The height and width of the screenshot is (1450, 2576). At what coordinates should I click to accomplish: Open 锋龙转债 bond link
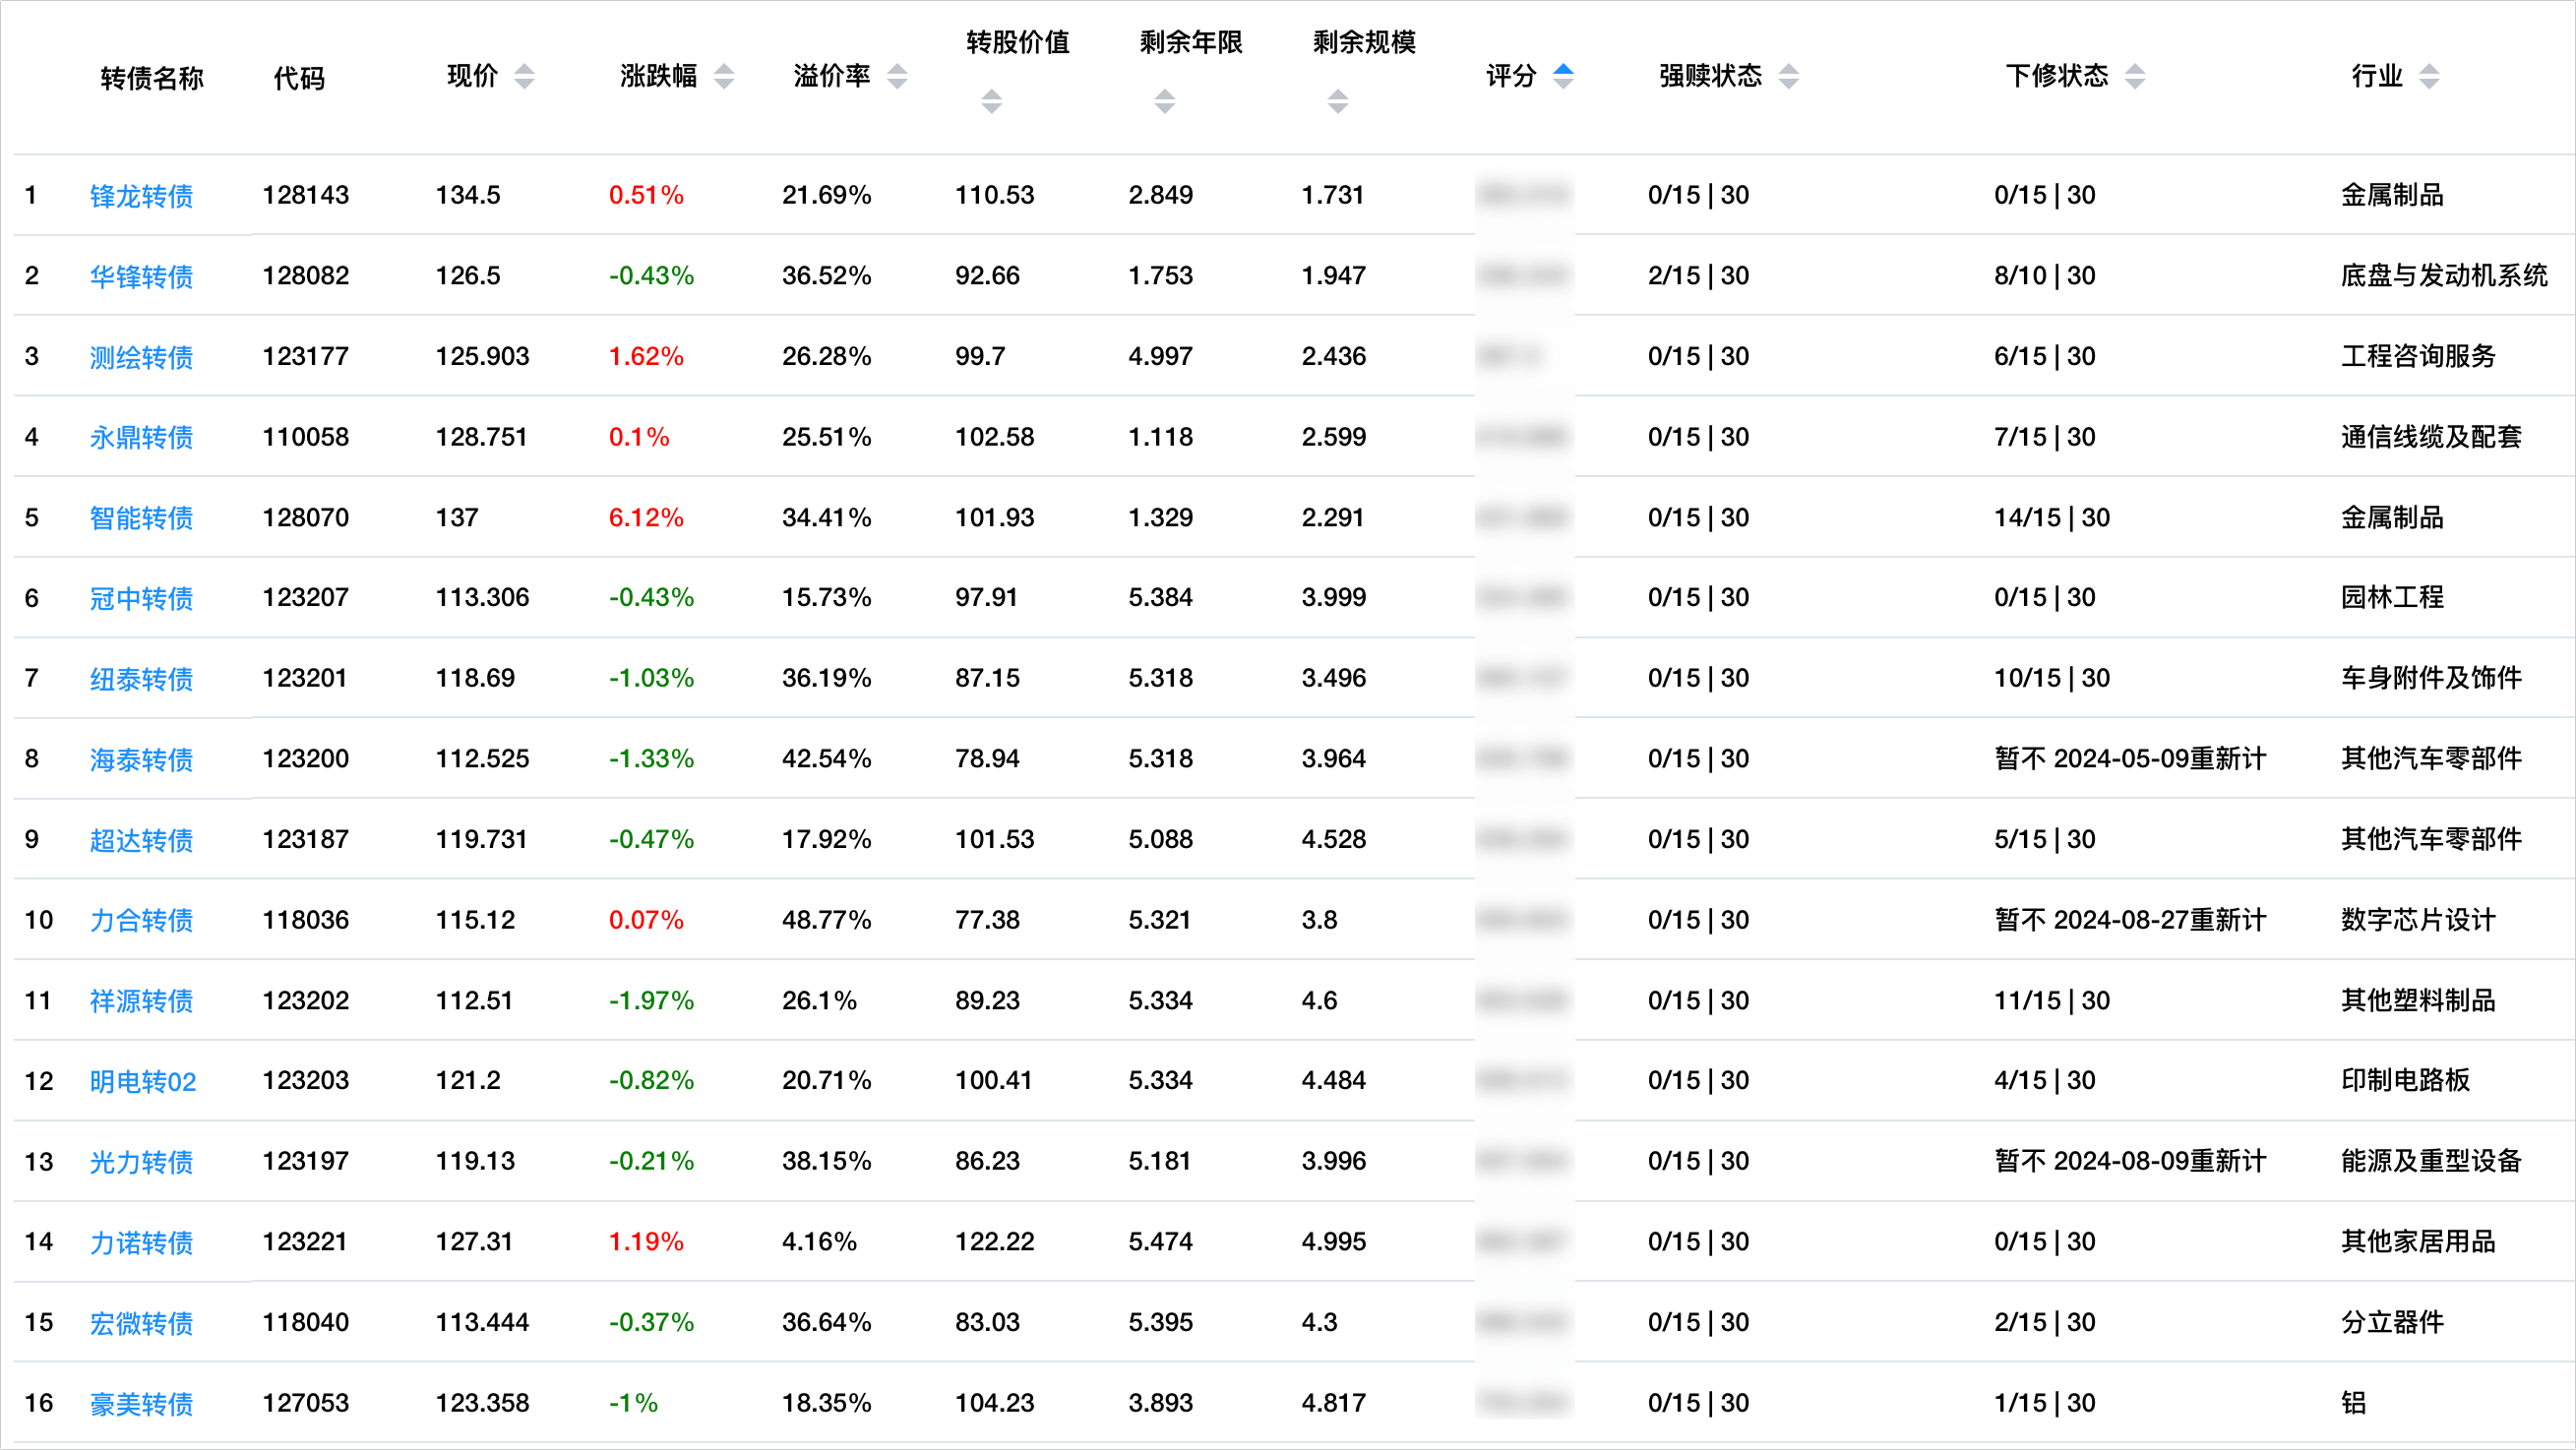click(141, 196)
